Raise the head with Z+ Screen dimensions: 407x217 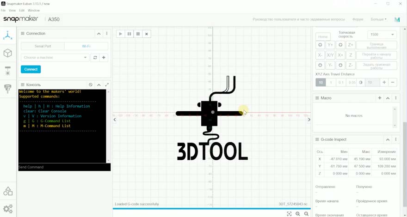351,45
